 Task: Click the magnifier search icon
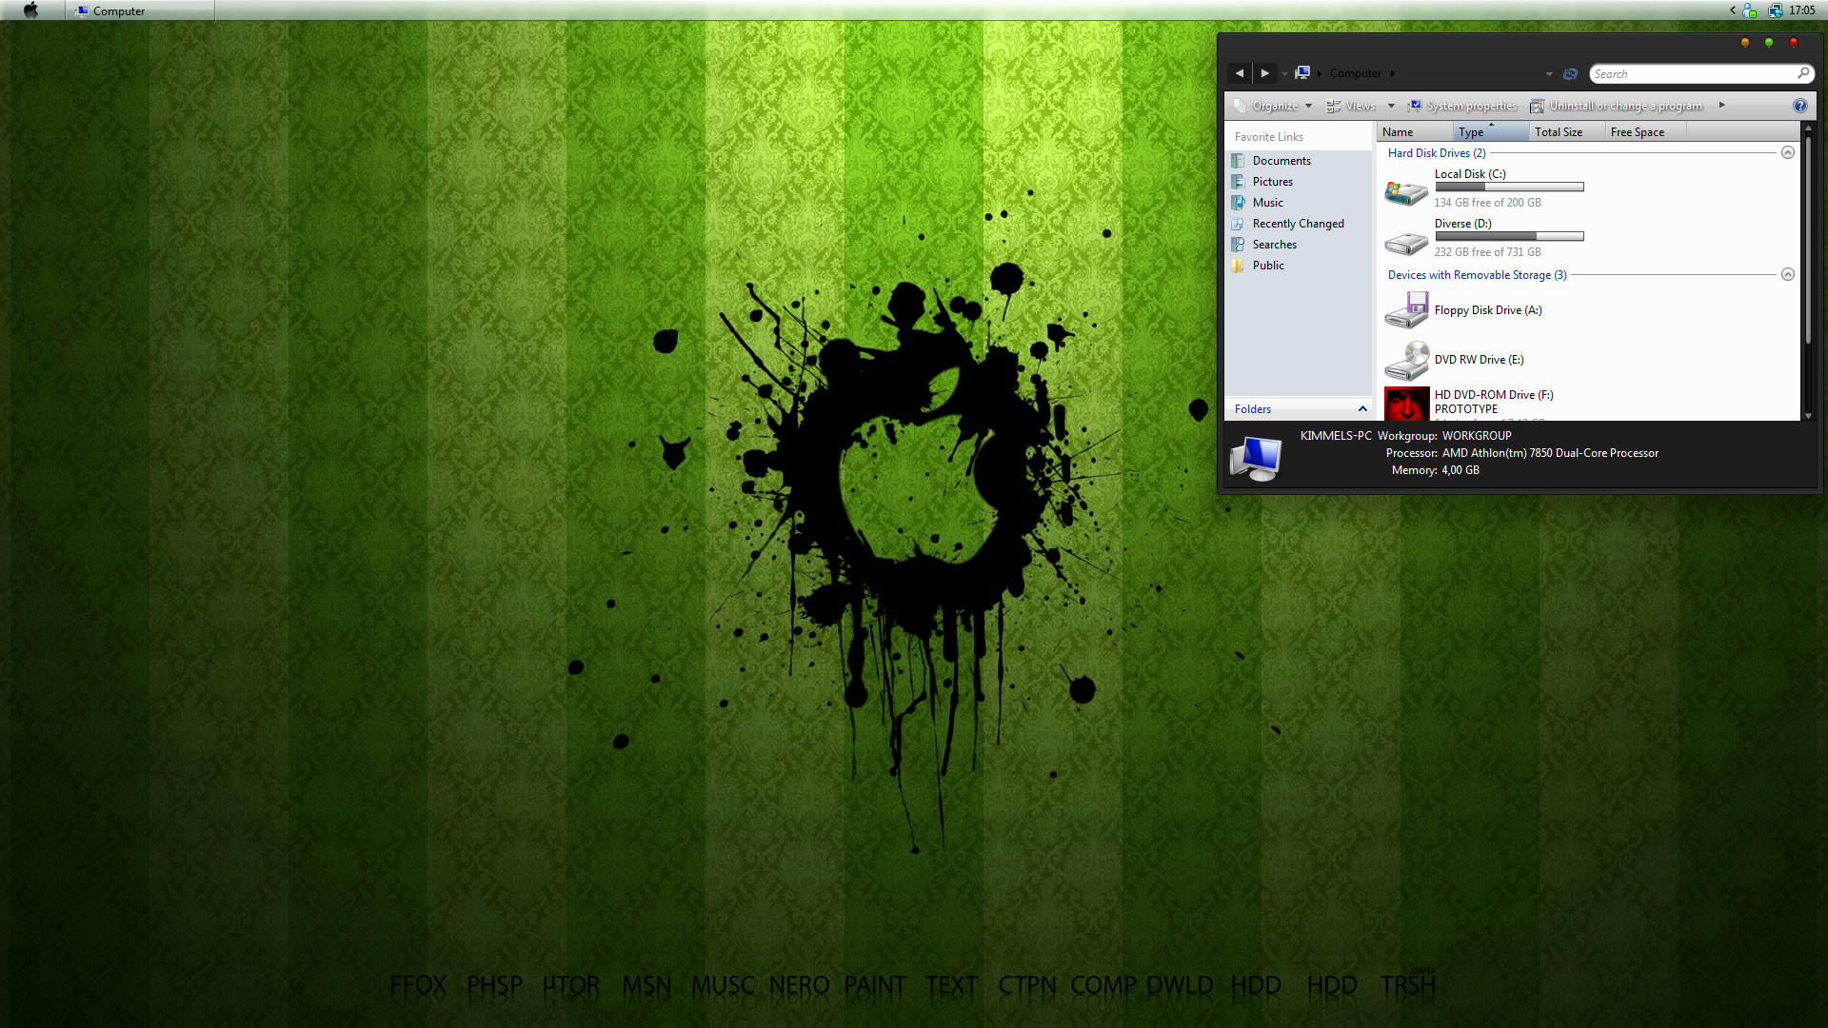[1803, 73]
